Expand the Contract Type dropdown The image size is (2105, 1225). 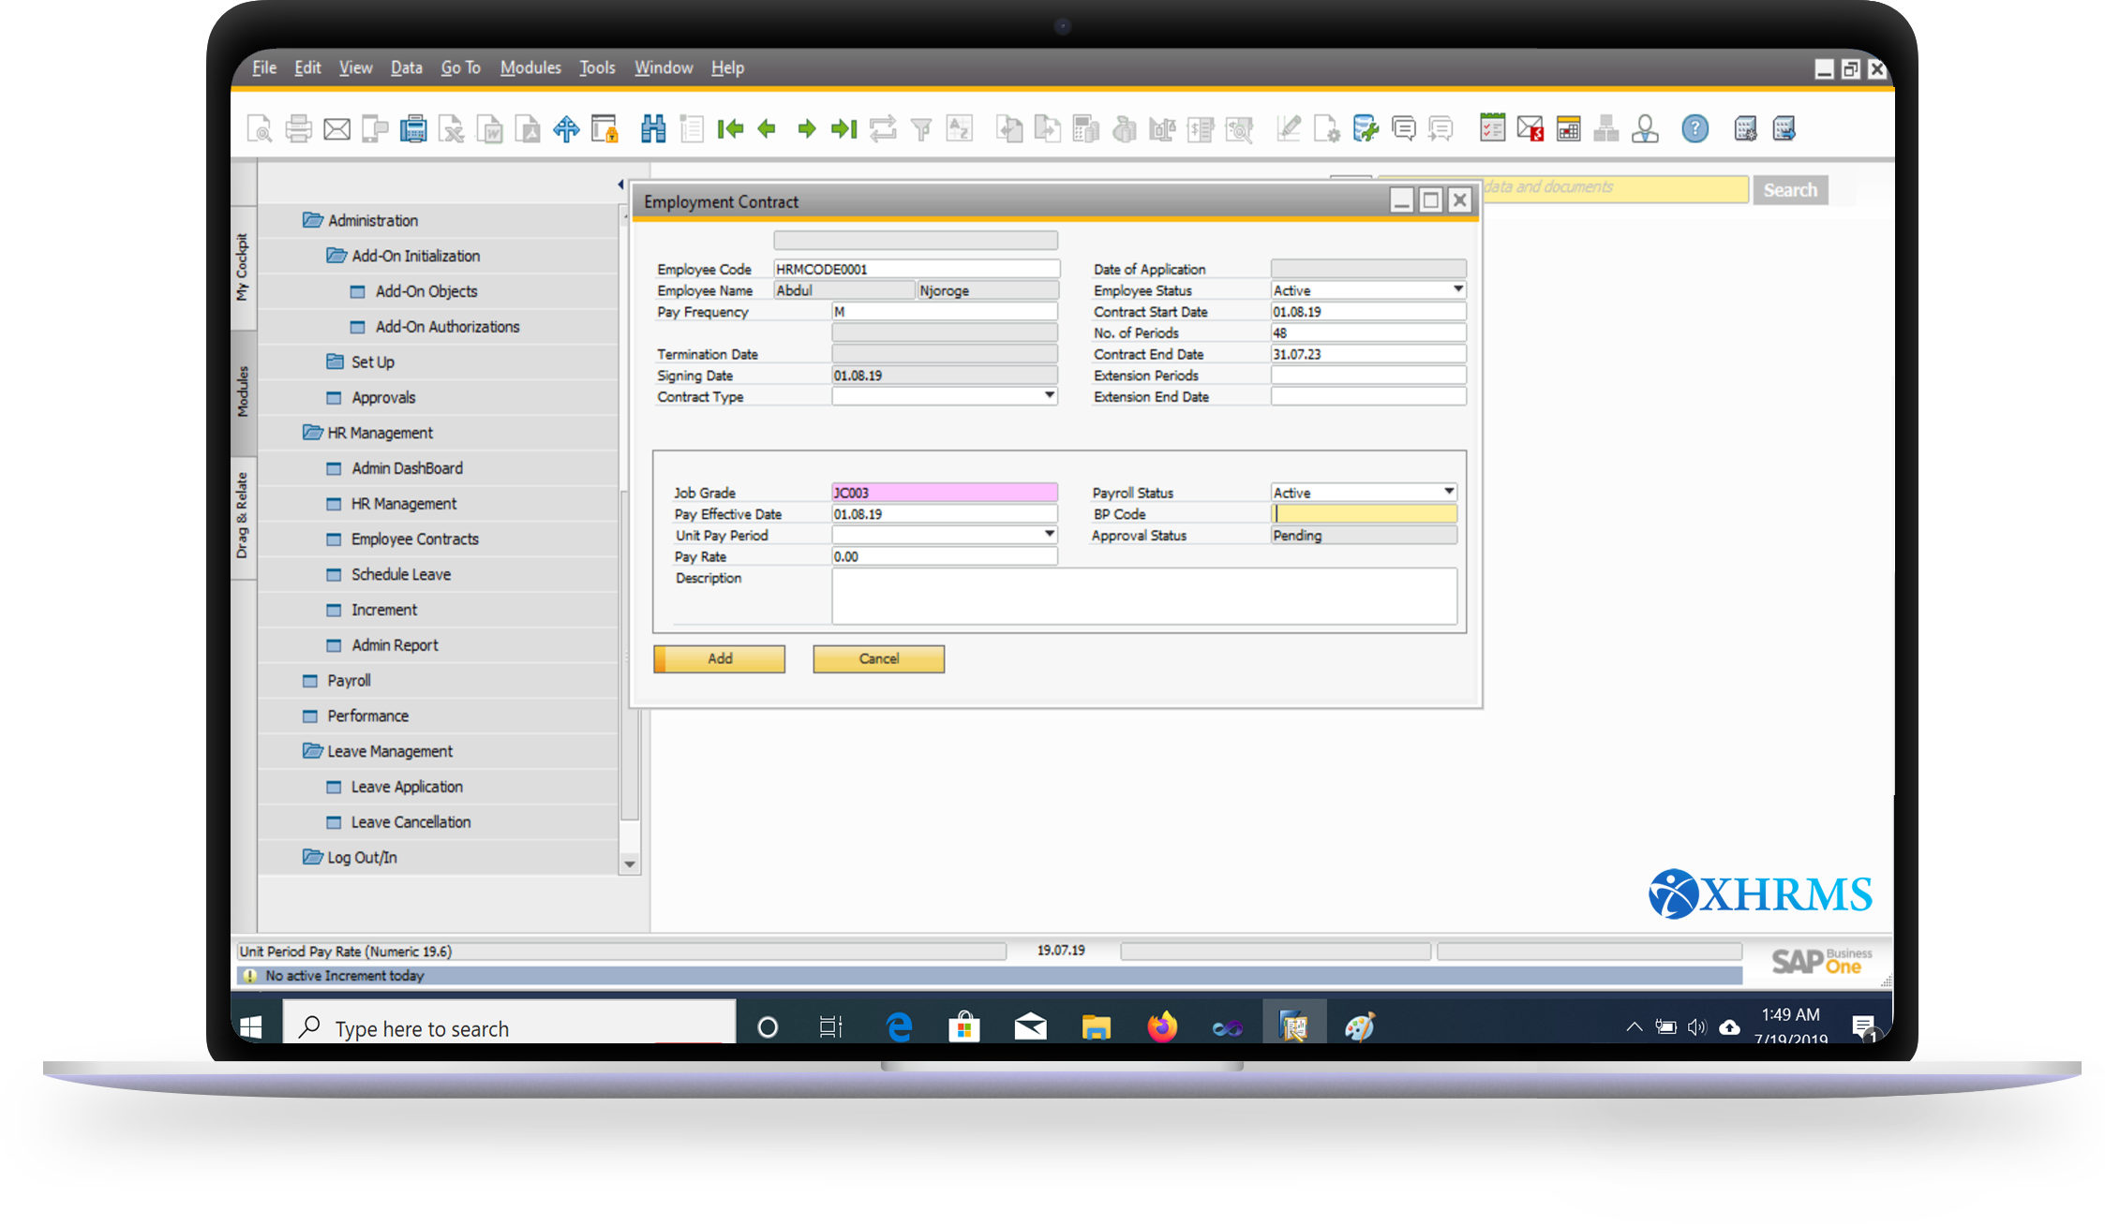[x=1049, y=396]
